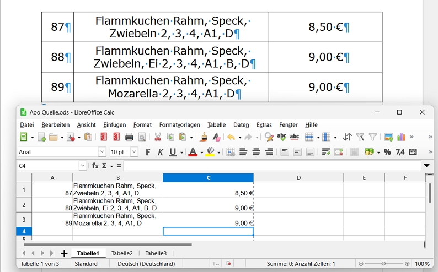
Task: Click the percent number format icon
Action: point(387,152)
